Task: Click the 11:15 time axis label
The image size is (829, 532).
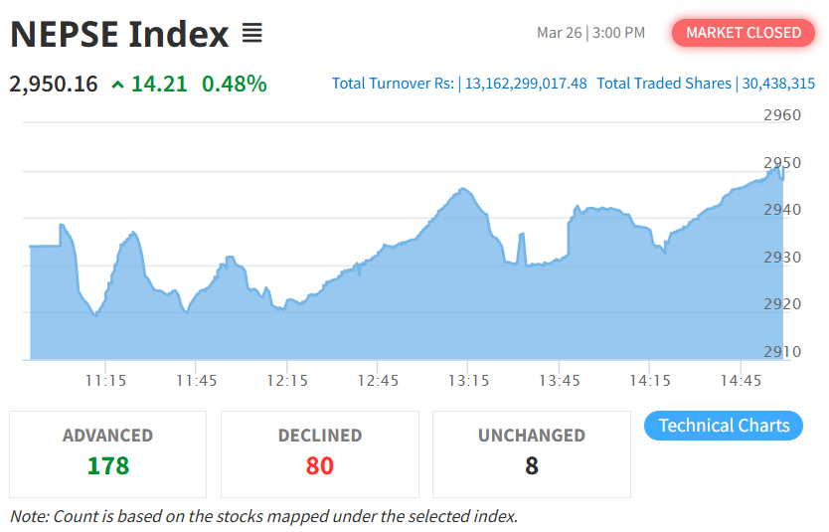Action: (x=105, y=380)
